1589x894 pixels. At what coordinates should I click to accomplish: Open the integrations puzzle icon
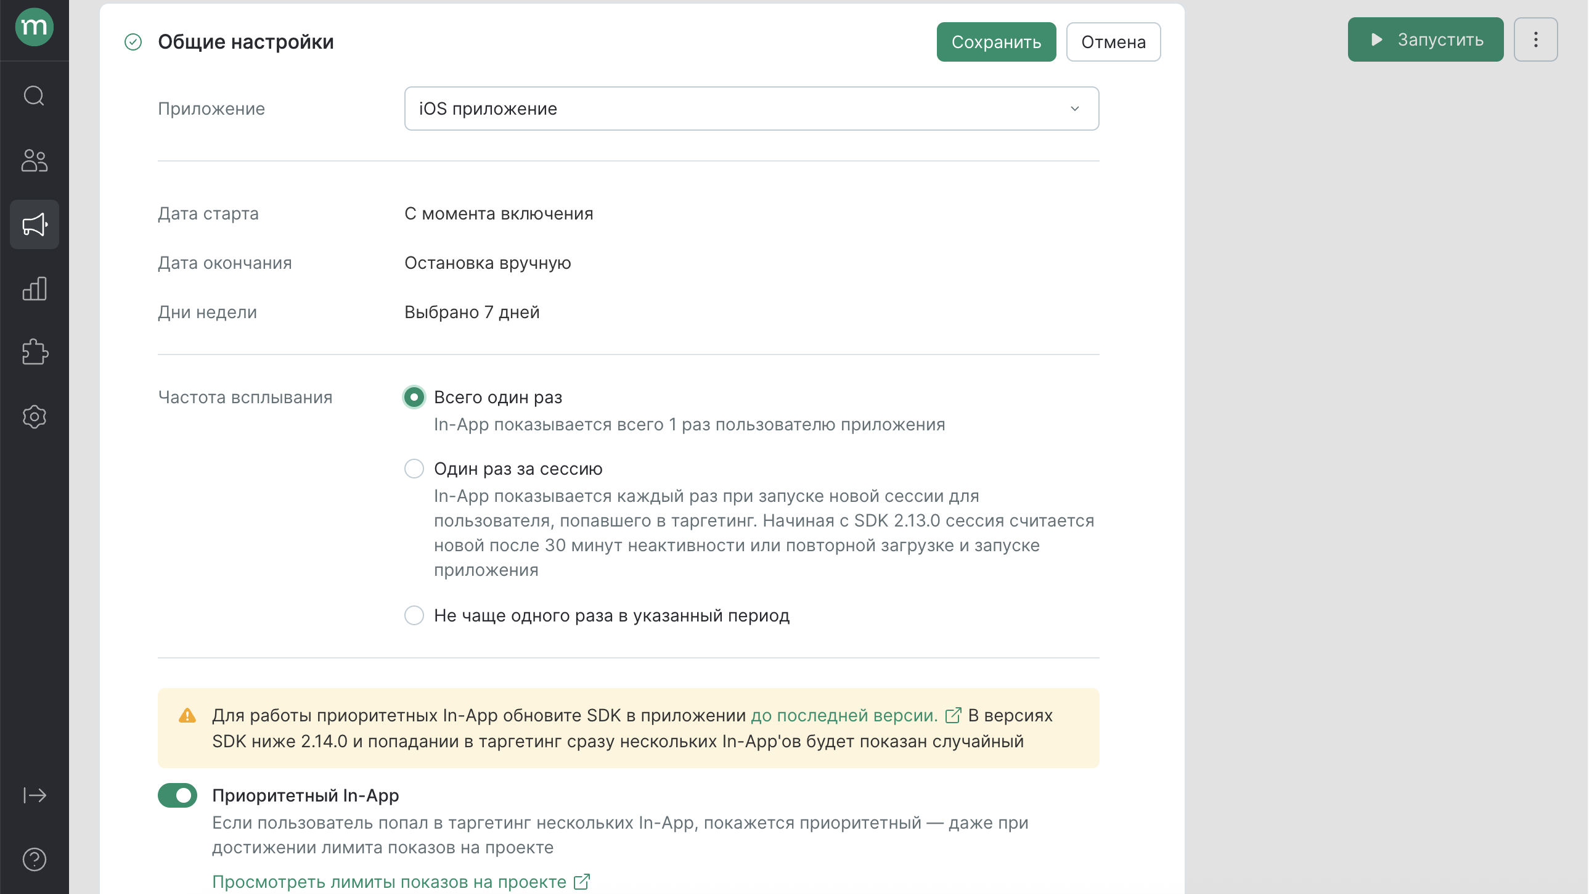coord(35,352)
